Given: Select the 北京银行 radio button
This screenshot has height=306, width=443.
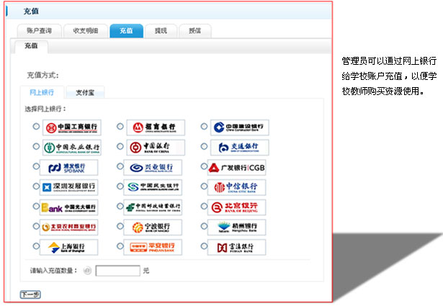Looking at the screenshot, I should pyautogui.click(x=204, y=206).
